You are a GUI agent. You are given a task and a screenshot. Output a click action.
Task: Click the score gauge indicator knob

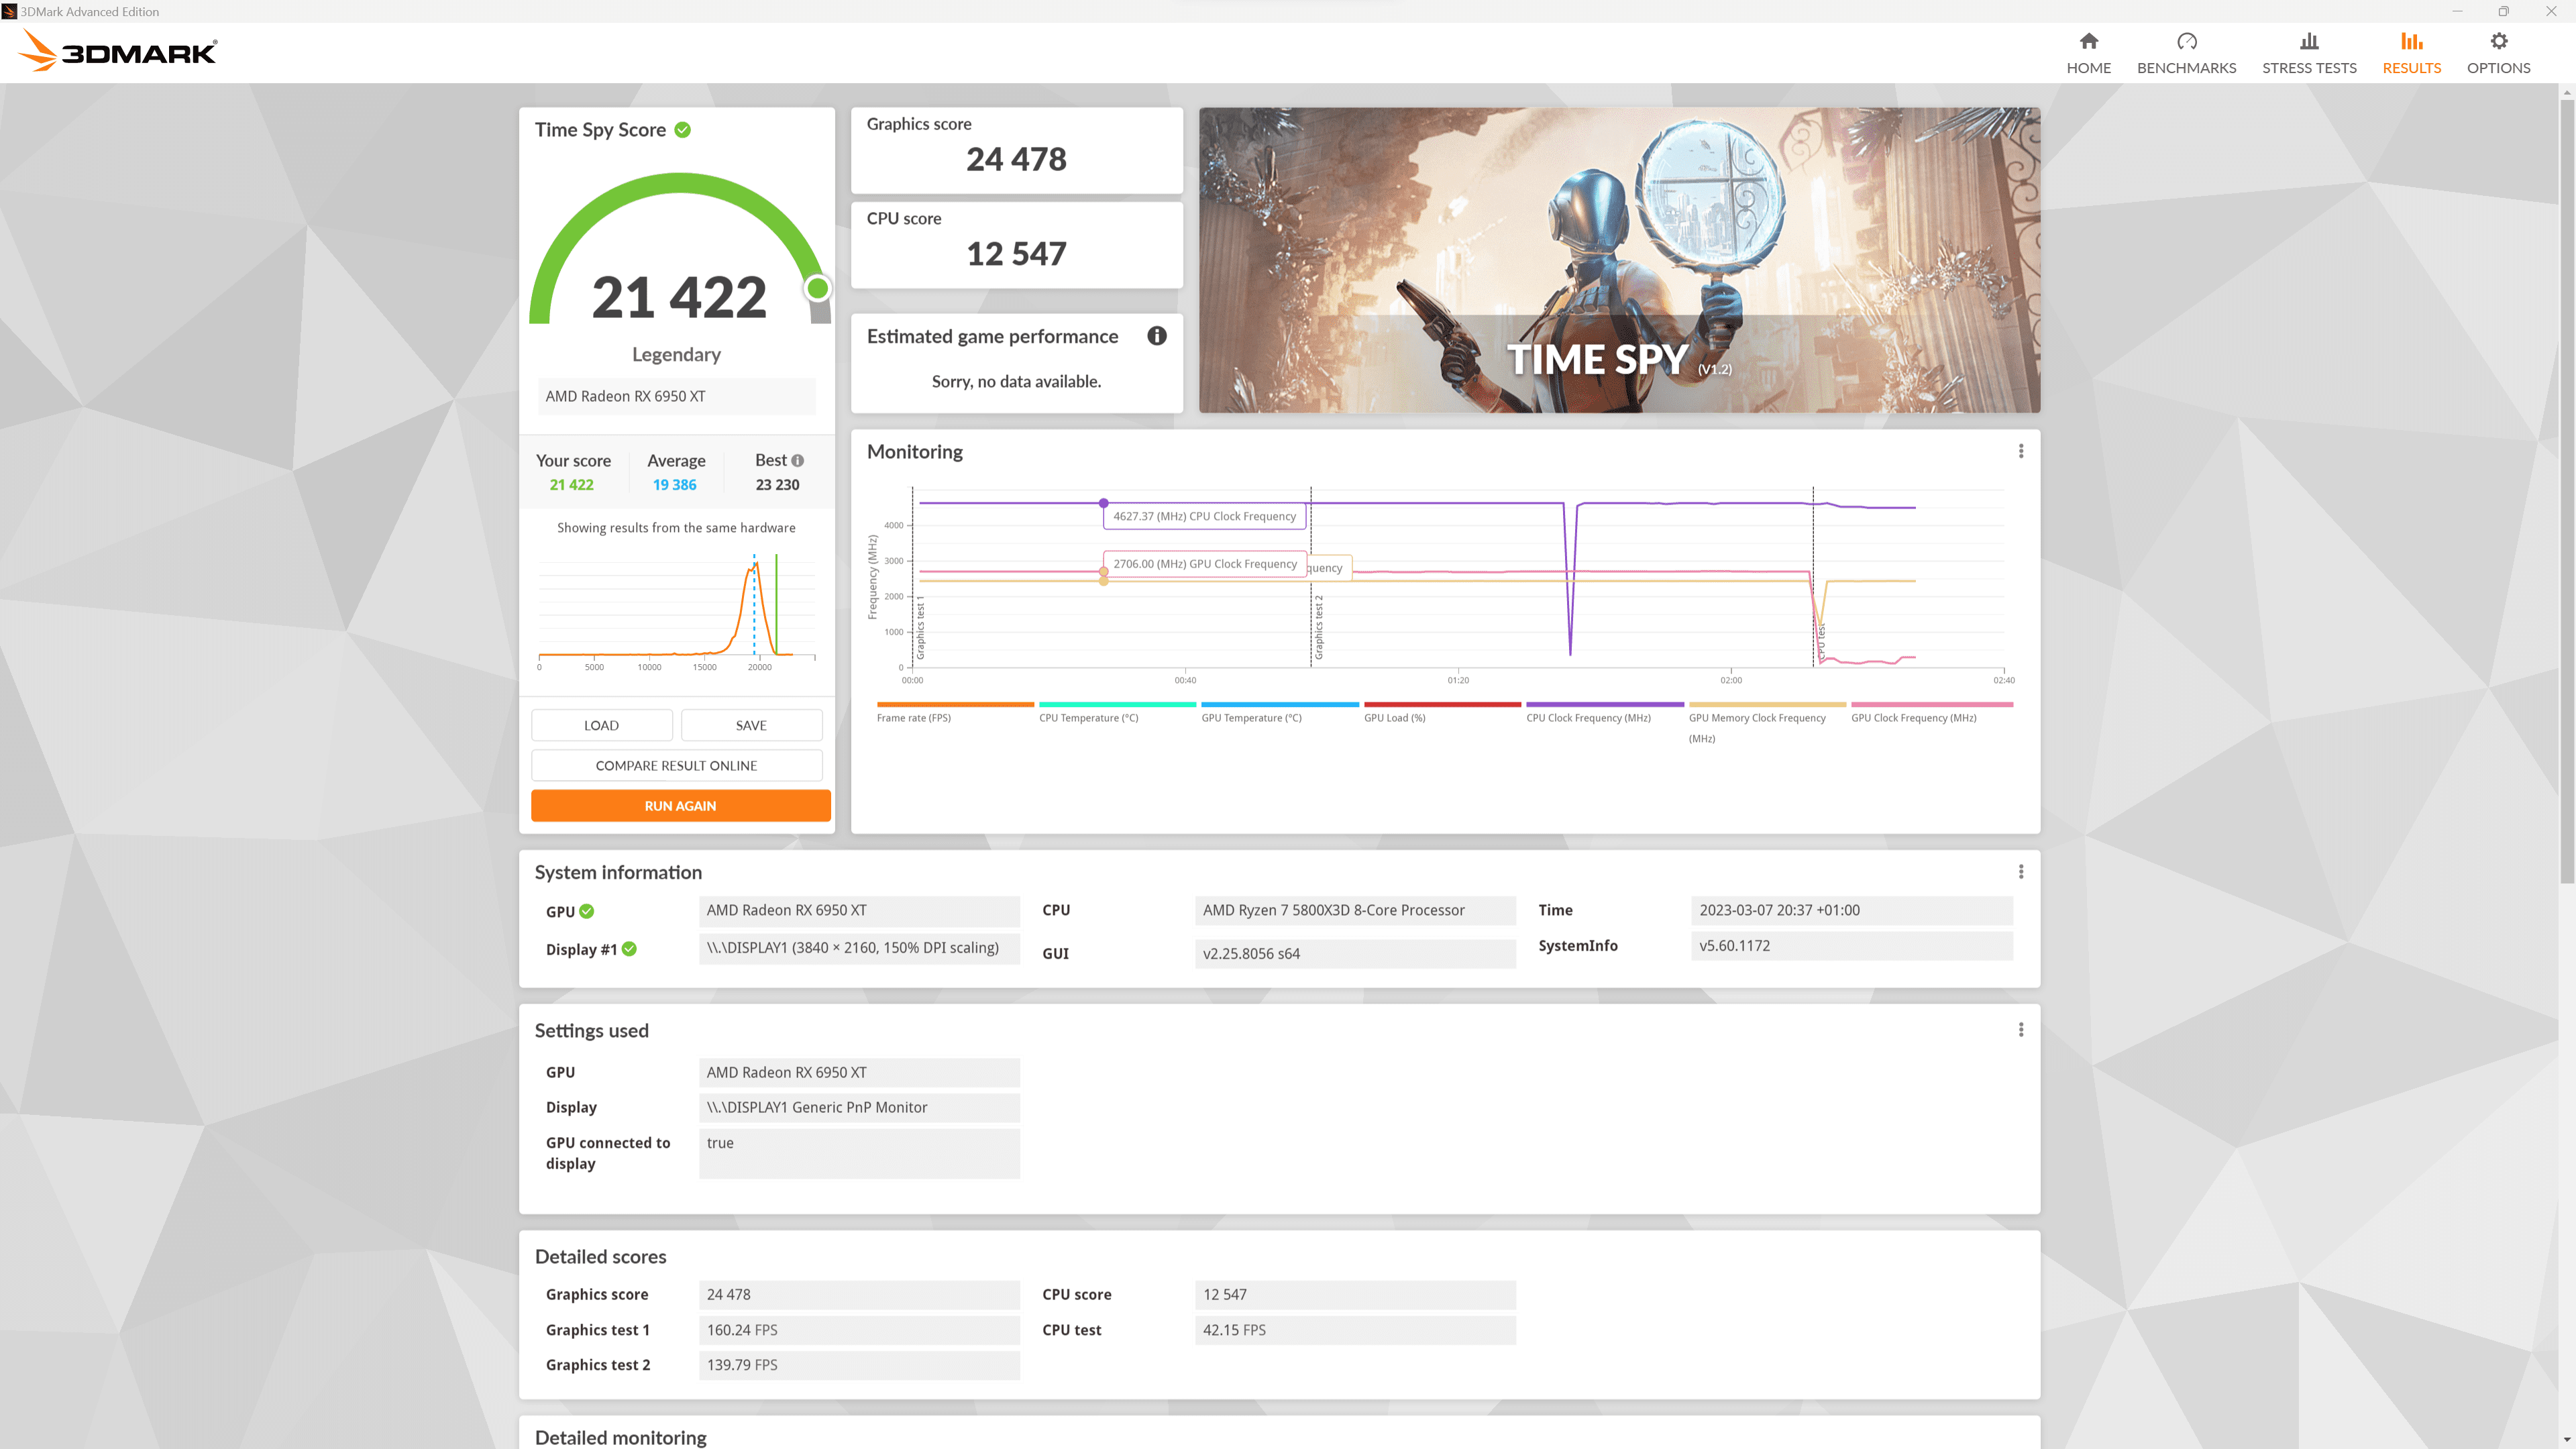817,289
